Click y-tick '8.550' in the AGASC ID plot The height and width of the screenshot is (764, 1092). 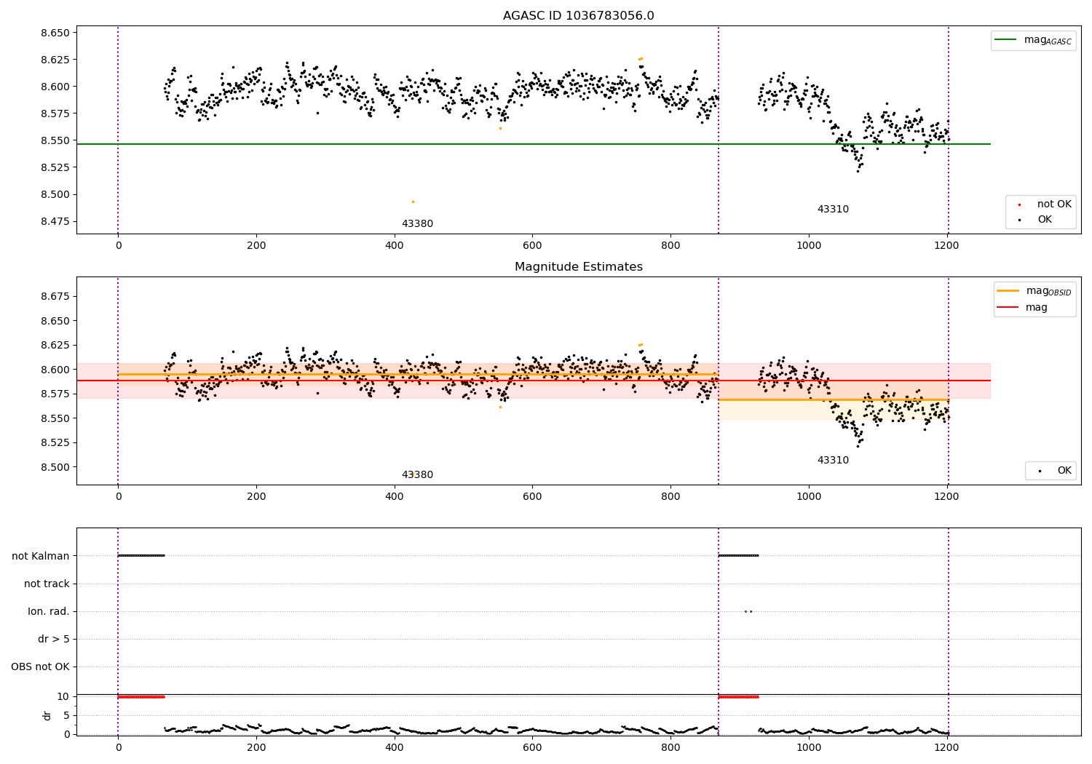tap(55, 140)
